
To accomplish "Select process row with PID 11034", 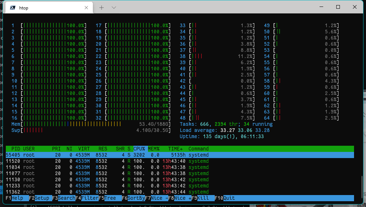I will [x=180, y=167].
